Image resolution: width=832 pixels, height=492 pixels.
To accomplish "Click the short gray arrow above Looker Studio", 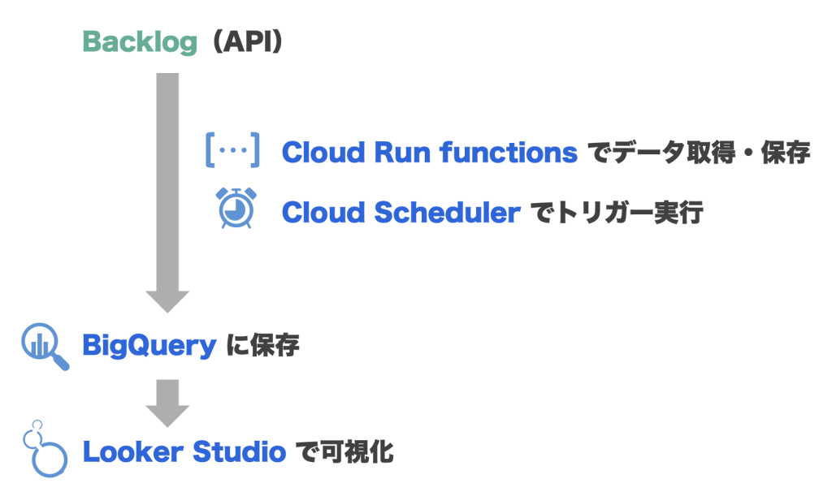I will click(x=167, y=402).
